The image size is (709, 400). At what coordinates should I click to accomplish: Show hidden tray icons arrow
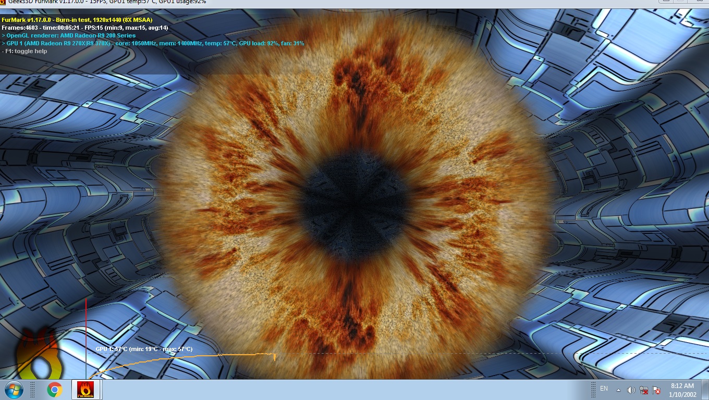[x=618, y=390]
